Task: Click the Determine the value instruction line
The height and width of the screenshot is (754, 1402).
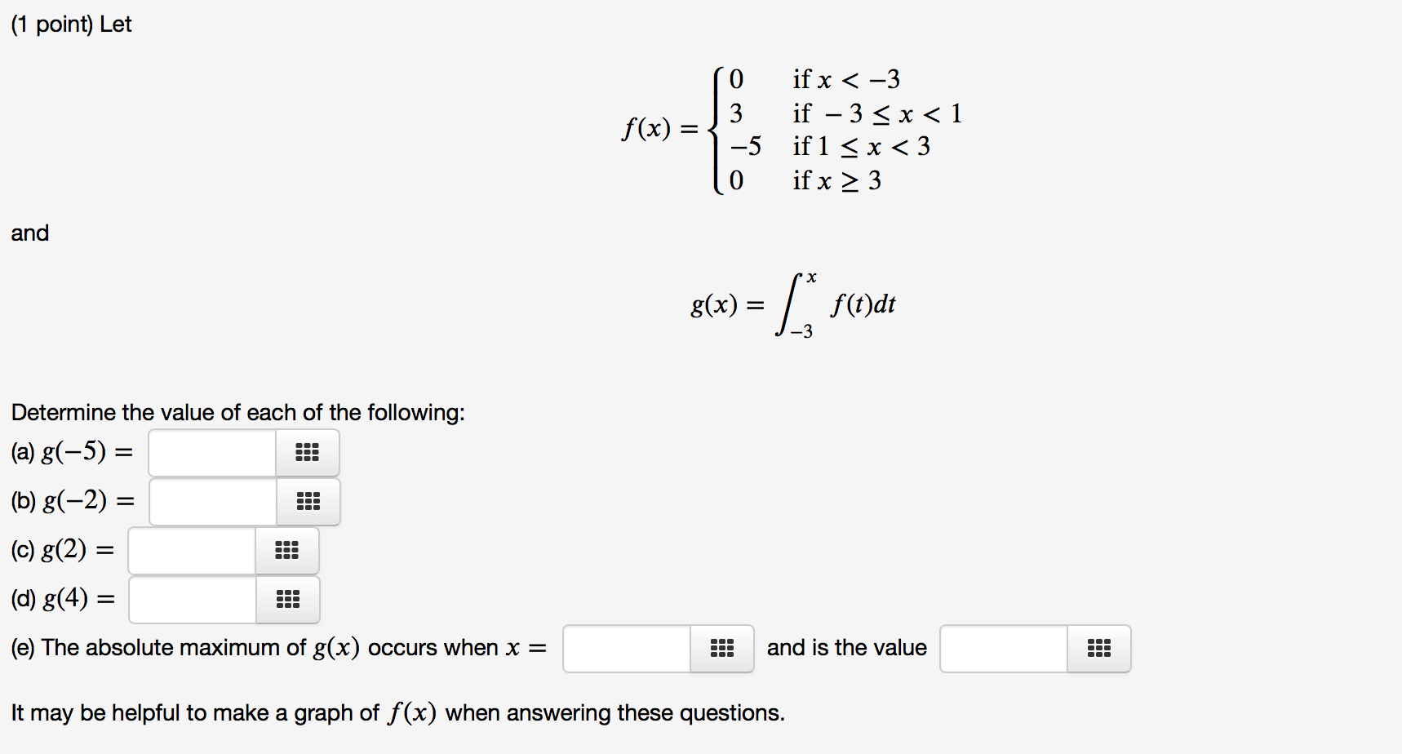Action: [x=238, y=412]
